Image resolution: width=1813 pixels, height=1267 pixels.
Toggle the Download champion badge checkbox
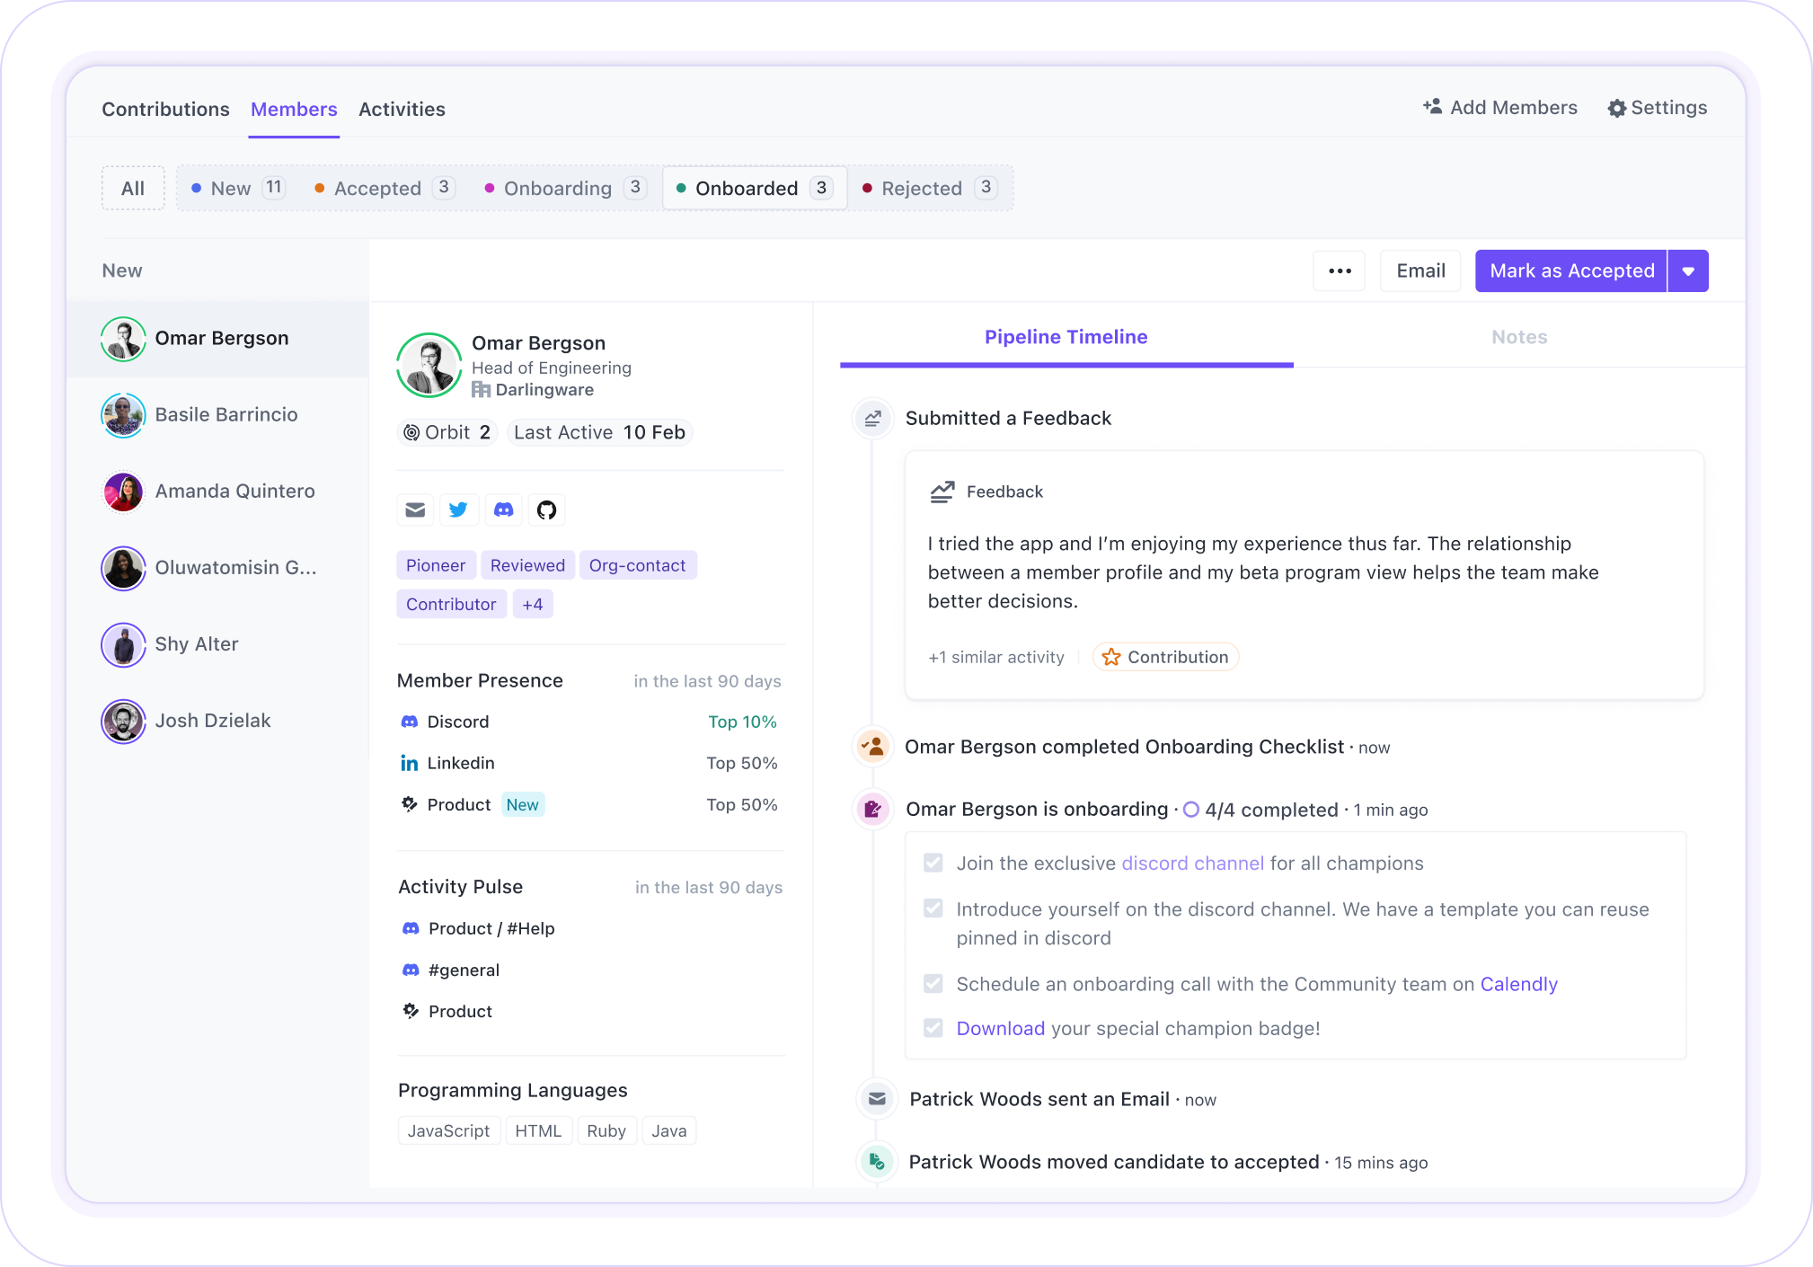coord(933,1028)
